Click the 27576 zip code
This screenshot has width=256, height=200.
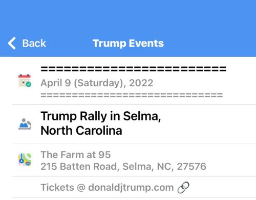coord(191,166)
